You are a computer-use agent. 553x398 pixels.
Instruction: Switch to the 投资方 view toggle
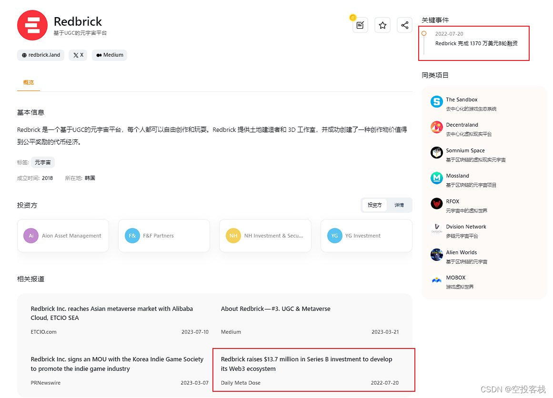click(x=374, y=205)
